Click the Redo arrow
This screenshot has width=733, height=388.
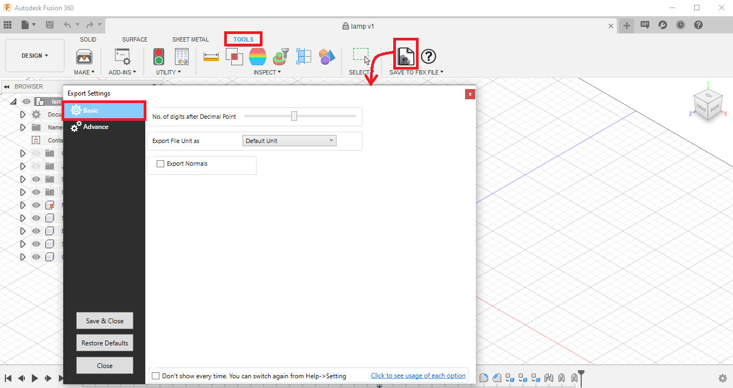point(89,25)
